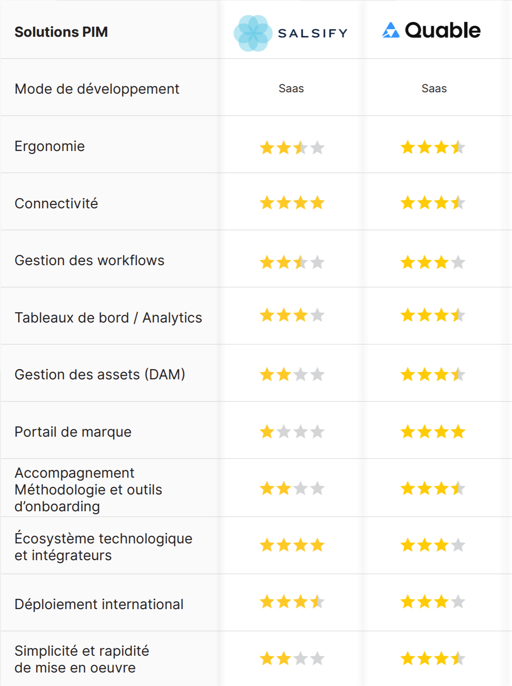The width and height of the screenshot is (512, 686).
Task: Click Salsify's Ergonomie star rating
Action: [292, 148]
